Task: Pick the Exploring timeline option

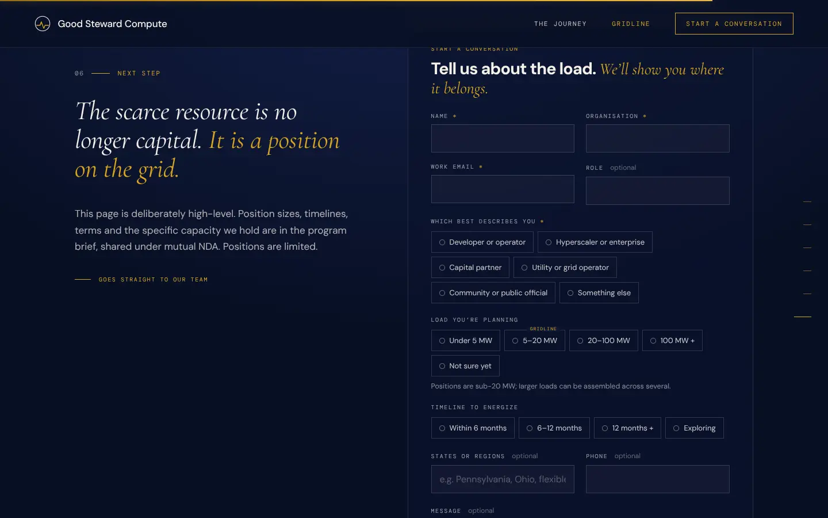Action: [x=695, y=428]
